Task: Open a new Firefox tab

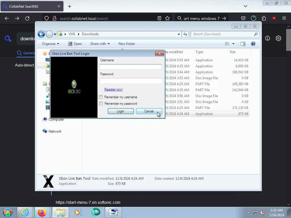Action: [x=69, y=7]
